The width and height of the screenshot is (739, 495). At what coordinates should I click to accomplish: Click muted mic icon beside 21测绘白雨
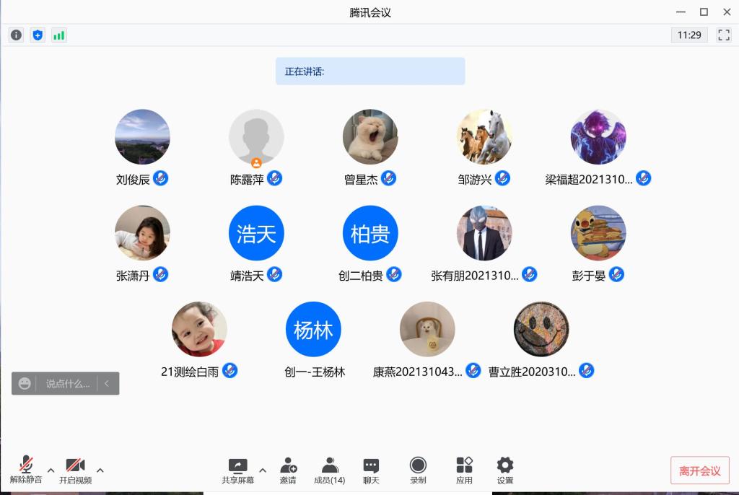230,371
